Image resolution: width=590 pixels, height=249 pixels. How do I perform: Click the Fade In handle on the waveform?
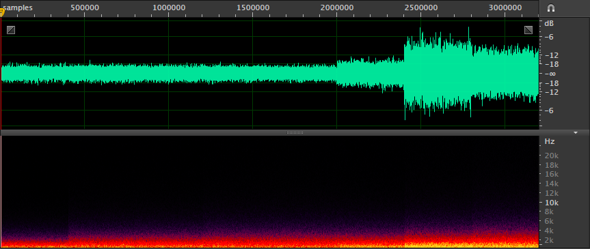[11, 30]
